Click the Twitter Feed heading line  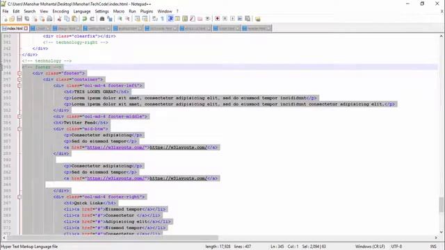coord(81,123)
